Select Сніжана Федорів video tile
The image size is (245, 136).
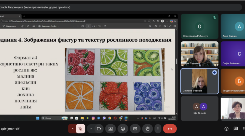click(x=200, y=81)
